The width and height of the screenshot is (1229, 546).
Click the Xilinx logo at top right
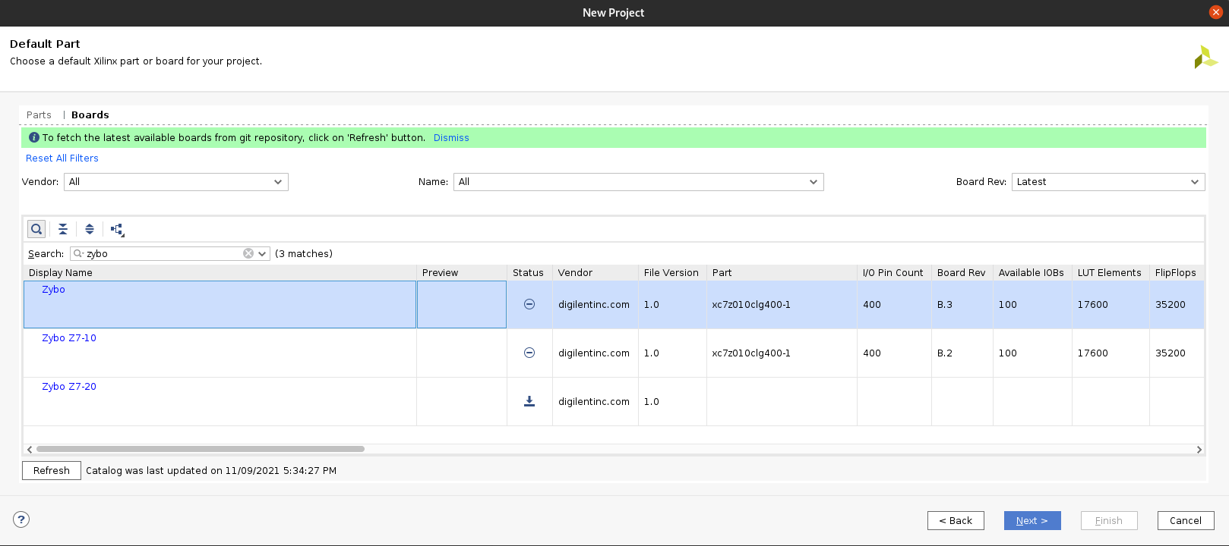[x=1205, y=57]
